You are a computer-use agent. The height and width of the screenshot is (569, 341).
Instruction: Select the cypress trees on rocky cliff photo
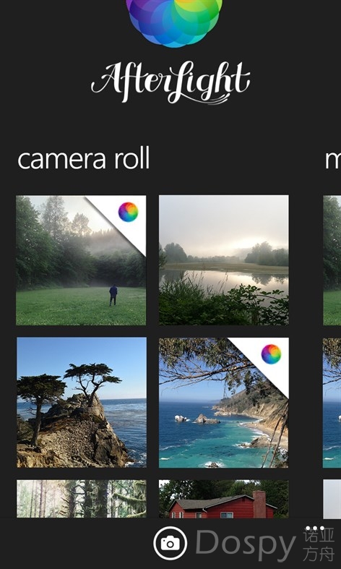point(82,403)
